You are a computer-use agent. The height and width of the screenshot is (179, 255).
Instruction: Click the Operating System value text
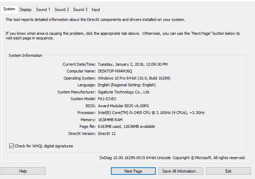(134, 78)
